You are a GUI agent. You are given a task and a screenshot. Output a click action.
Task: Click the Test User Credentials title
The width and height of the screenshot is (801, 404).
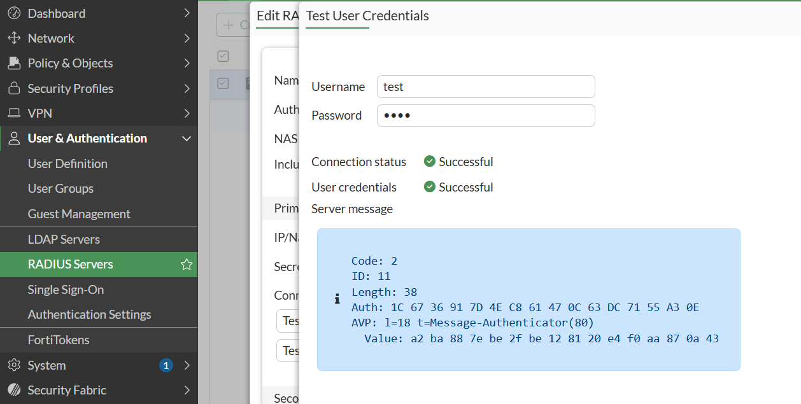tap(367, 16)
